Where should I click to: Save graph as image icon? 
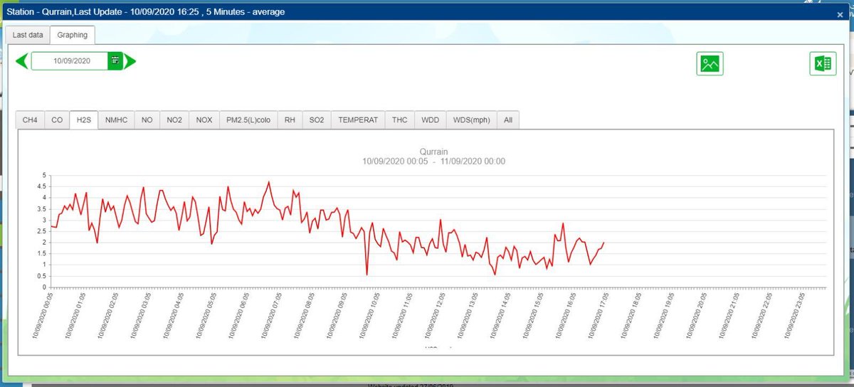[x=710, y=64]
